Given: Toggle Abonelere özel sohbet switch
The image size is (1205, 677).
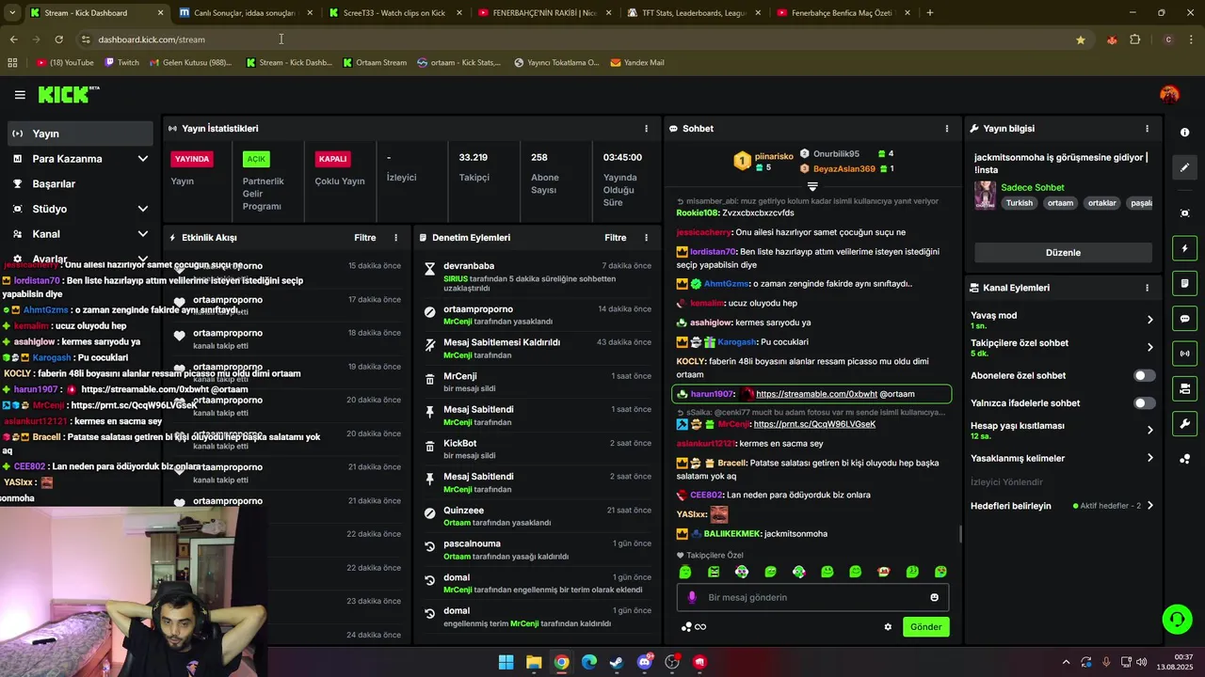Looking at the screenshot, I should pos(1144,375).
